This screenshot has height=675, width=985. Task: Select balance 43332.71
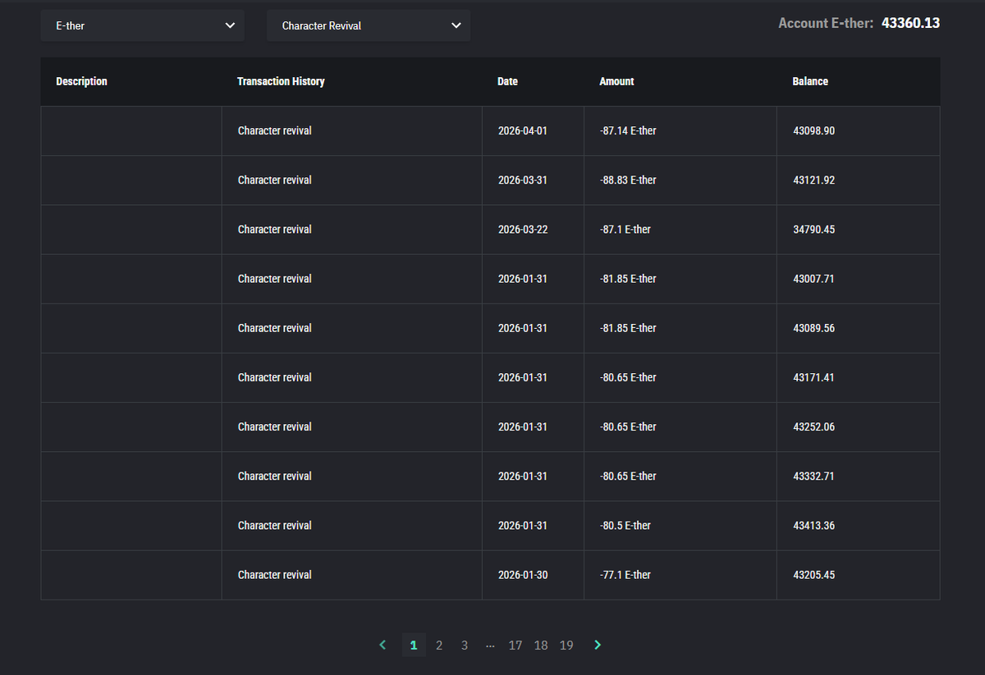tap(814, 476)
